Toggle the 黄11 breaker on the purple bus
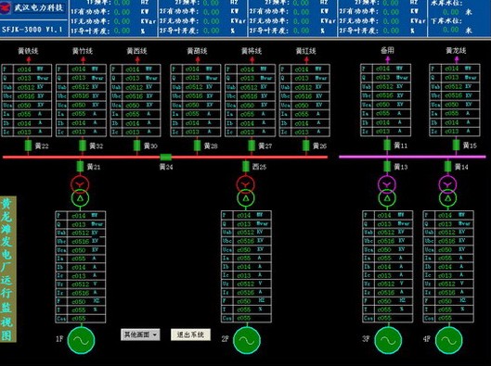Screen dimensions: 491x366 387,145
